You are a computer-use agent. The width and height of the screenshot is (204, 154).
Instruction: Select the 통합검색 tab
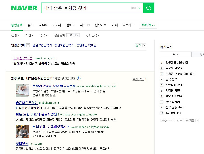(17, 25)
